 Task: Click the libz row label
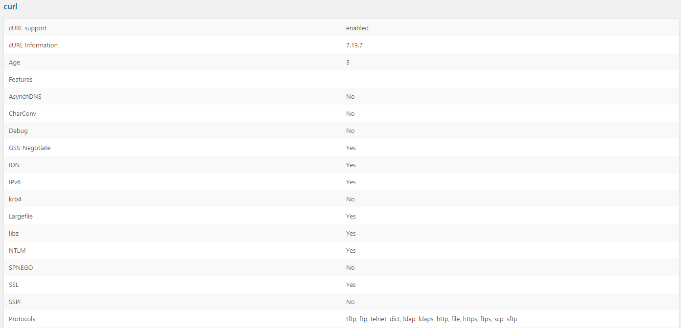point(14,234)
